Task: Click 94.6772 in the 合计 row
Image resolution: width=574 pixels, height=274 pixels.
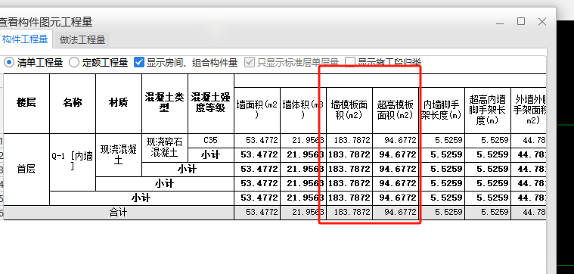Action: [x=396, y=213]
